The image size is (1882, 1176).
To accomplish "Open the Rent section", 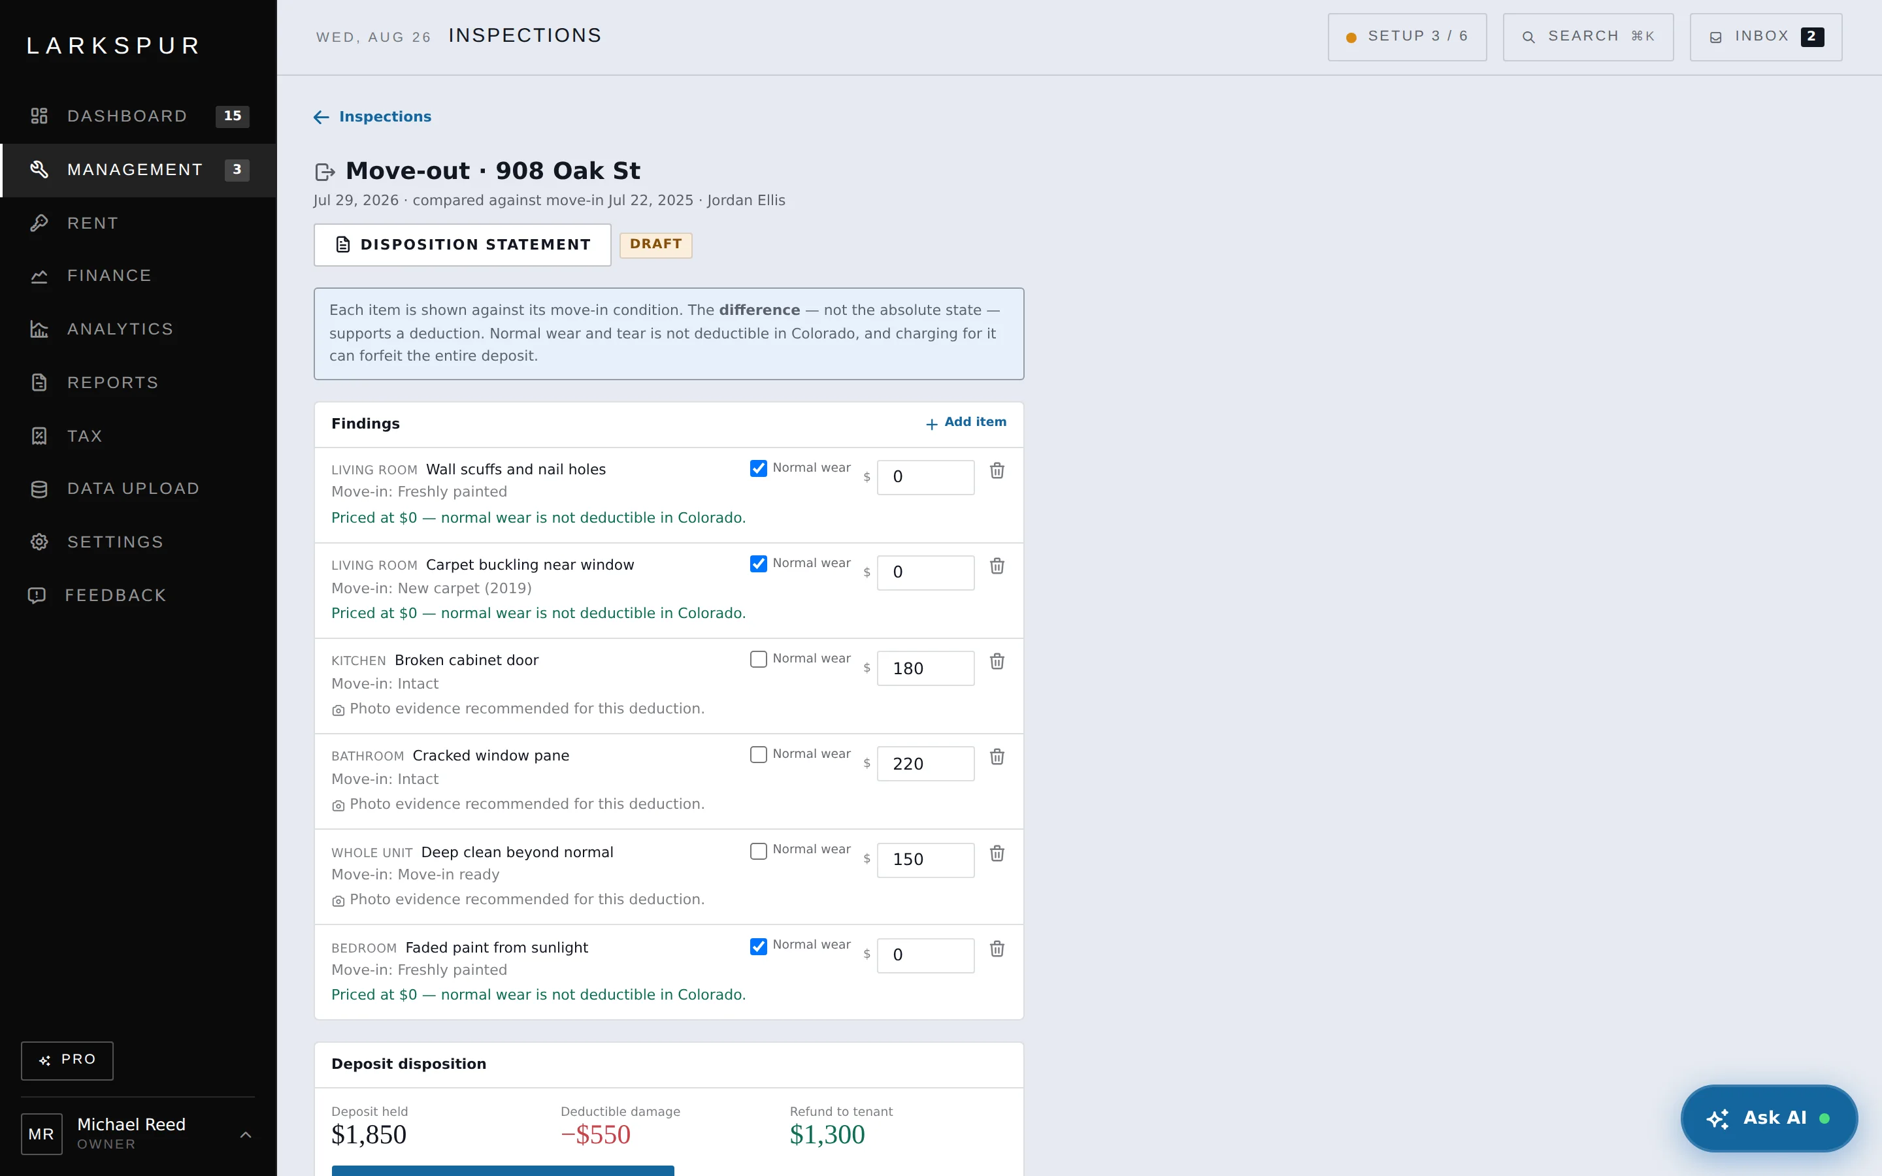I will [x=139, y=223].
